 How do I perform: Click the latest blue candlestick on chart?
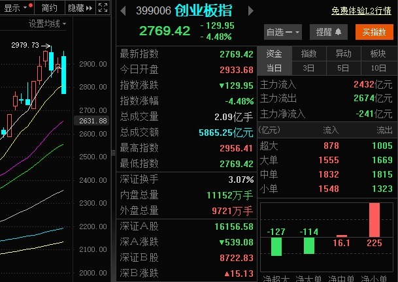tap(64, 75)
